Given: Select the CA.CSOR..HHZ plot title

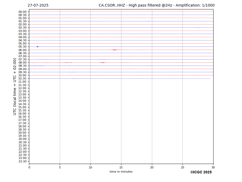Looking at the screenshot, I should point(156,5).
